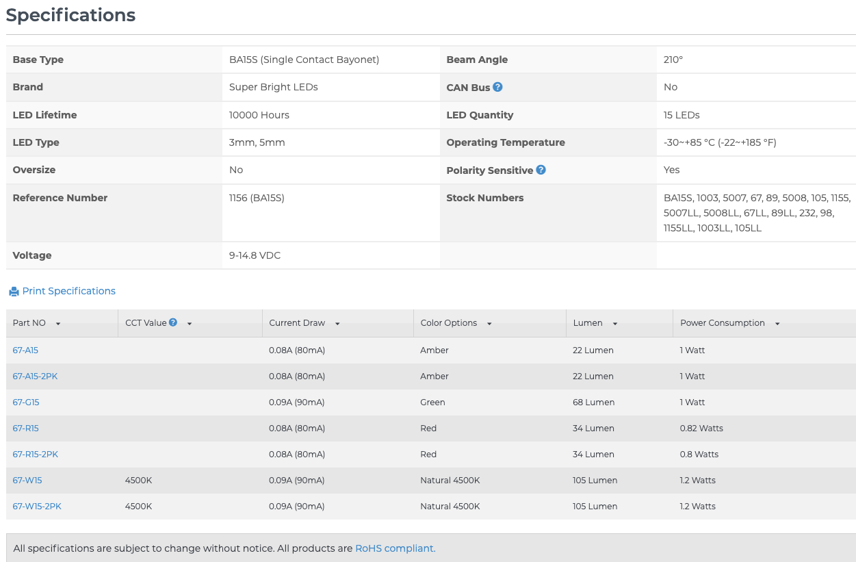Screen dimensions: 856x562
Task: Click the Lumen column header text
Action: [587, 323]
